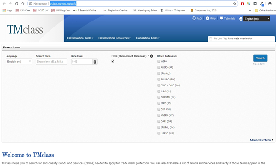Click the address bar URL

63,4
